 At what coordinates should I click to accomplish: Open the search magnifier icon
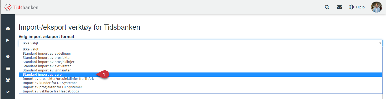327,7
